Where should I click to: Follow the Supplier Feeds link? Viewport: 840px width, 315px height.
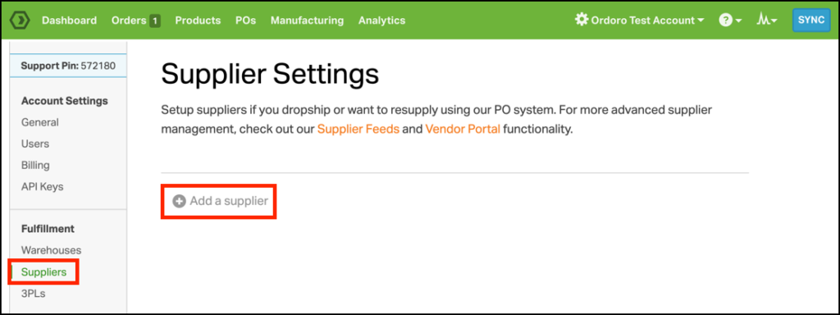tap(358, 129)
